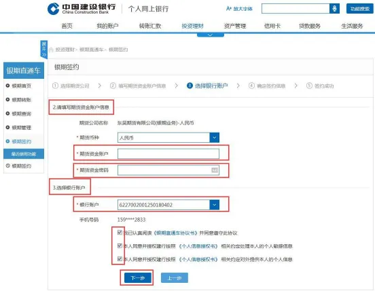Open the 我的账户 nav tab
The height and width of the screenshot is (291, 375).
coord(107,26)
